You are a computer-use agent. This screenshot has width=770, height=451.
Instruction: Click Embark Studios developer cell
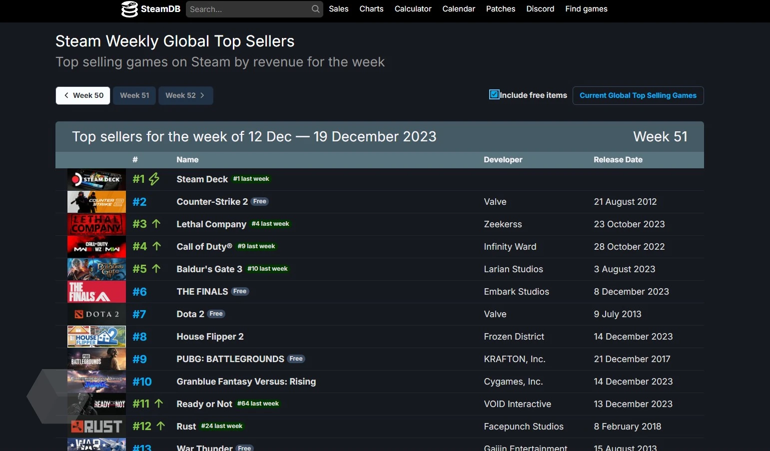pyautogui.click(x=516, y=292)
